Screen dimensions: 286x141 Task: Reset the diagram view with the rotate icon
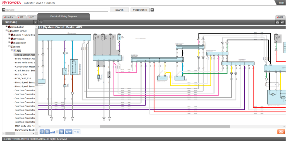point(42,132)
